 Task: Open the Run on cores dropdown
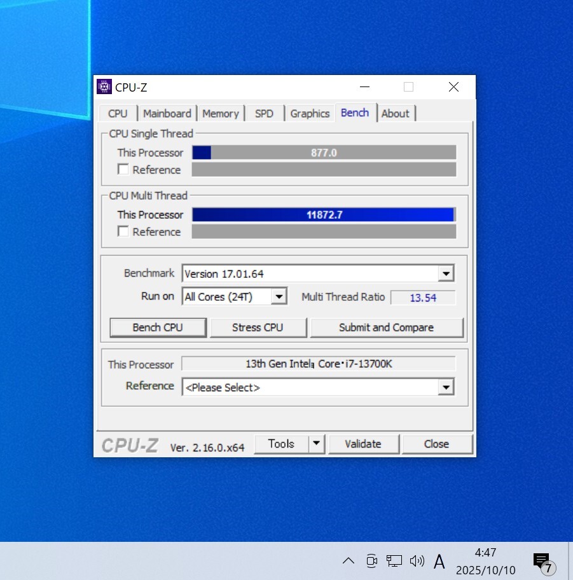(x=279, y=296)
